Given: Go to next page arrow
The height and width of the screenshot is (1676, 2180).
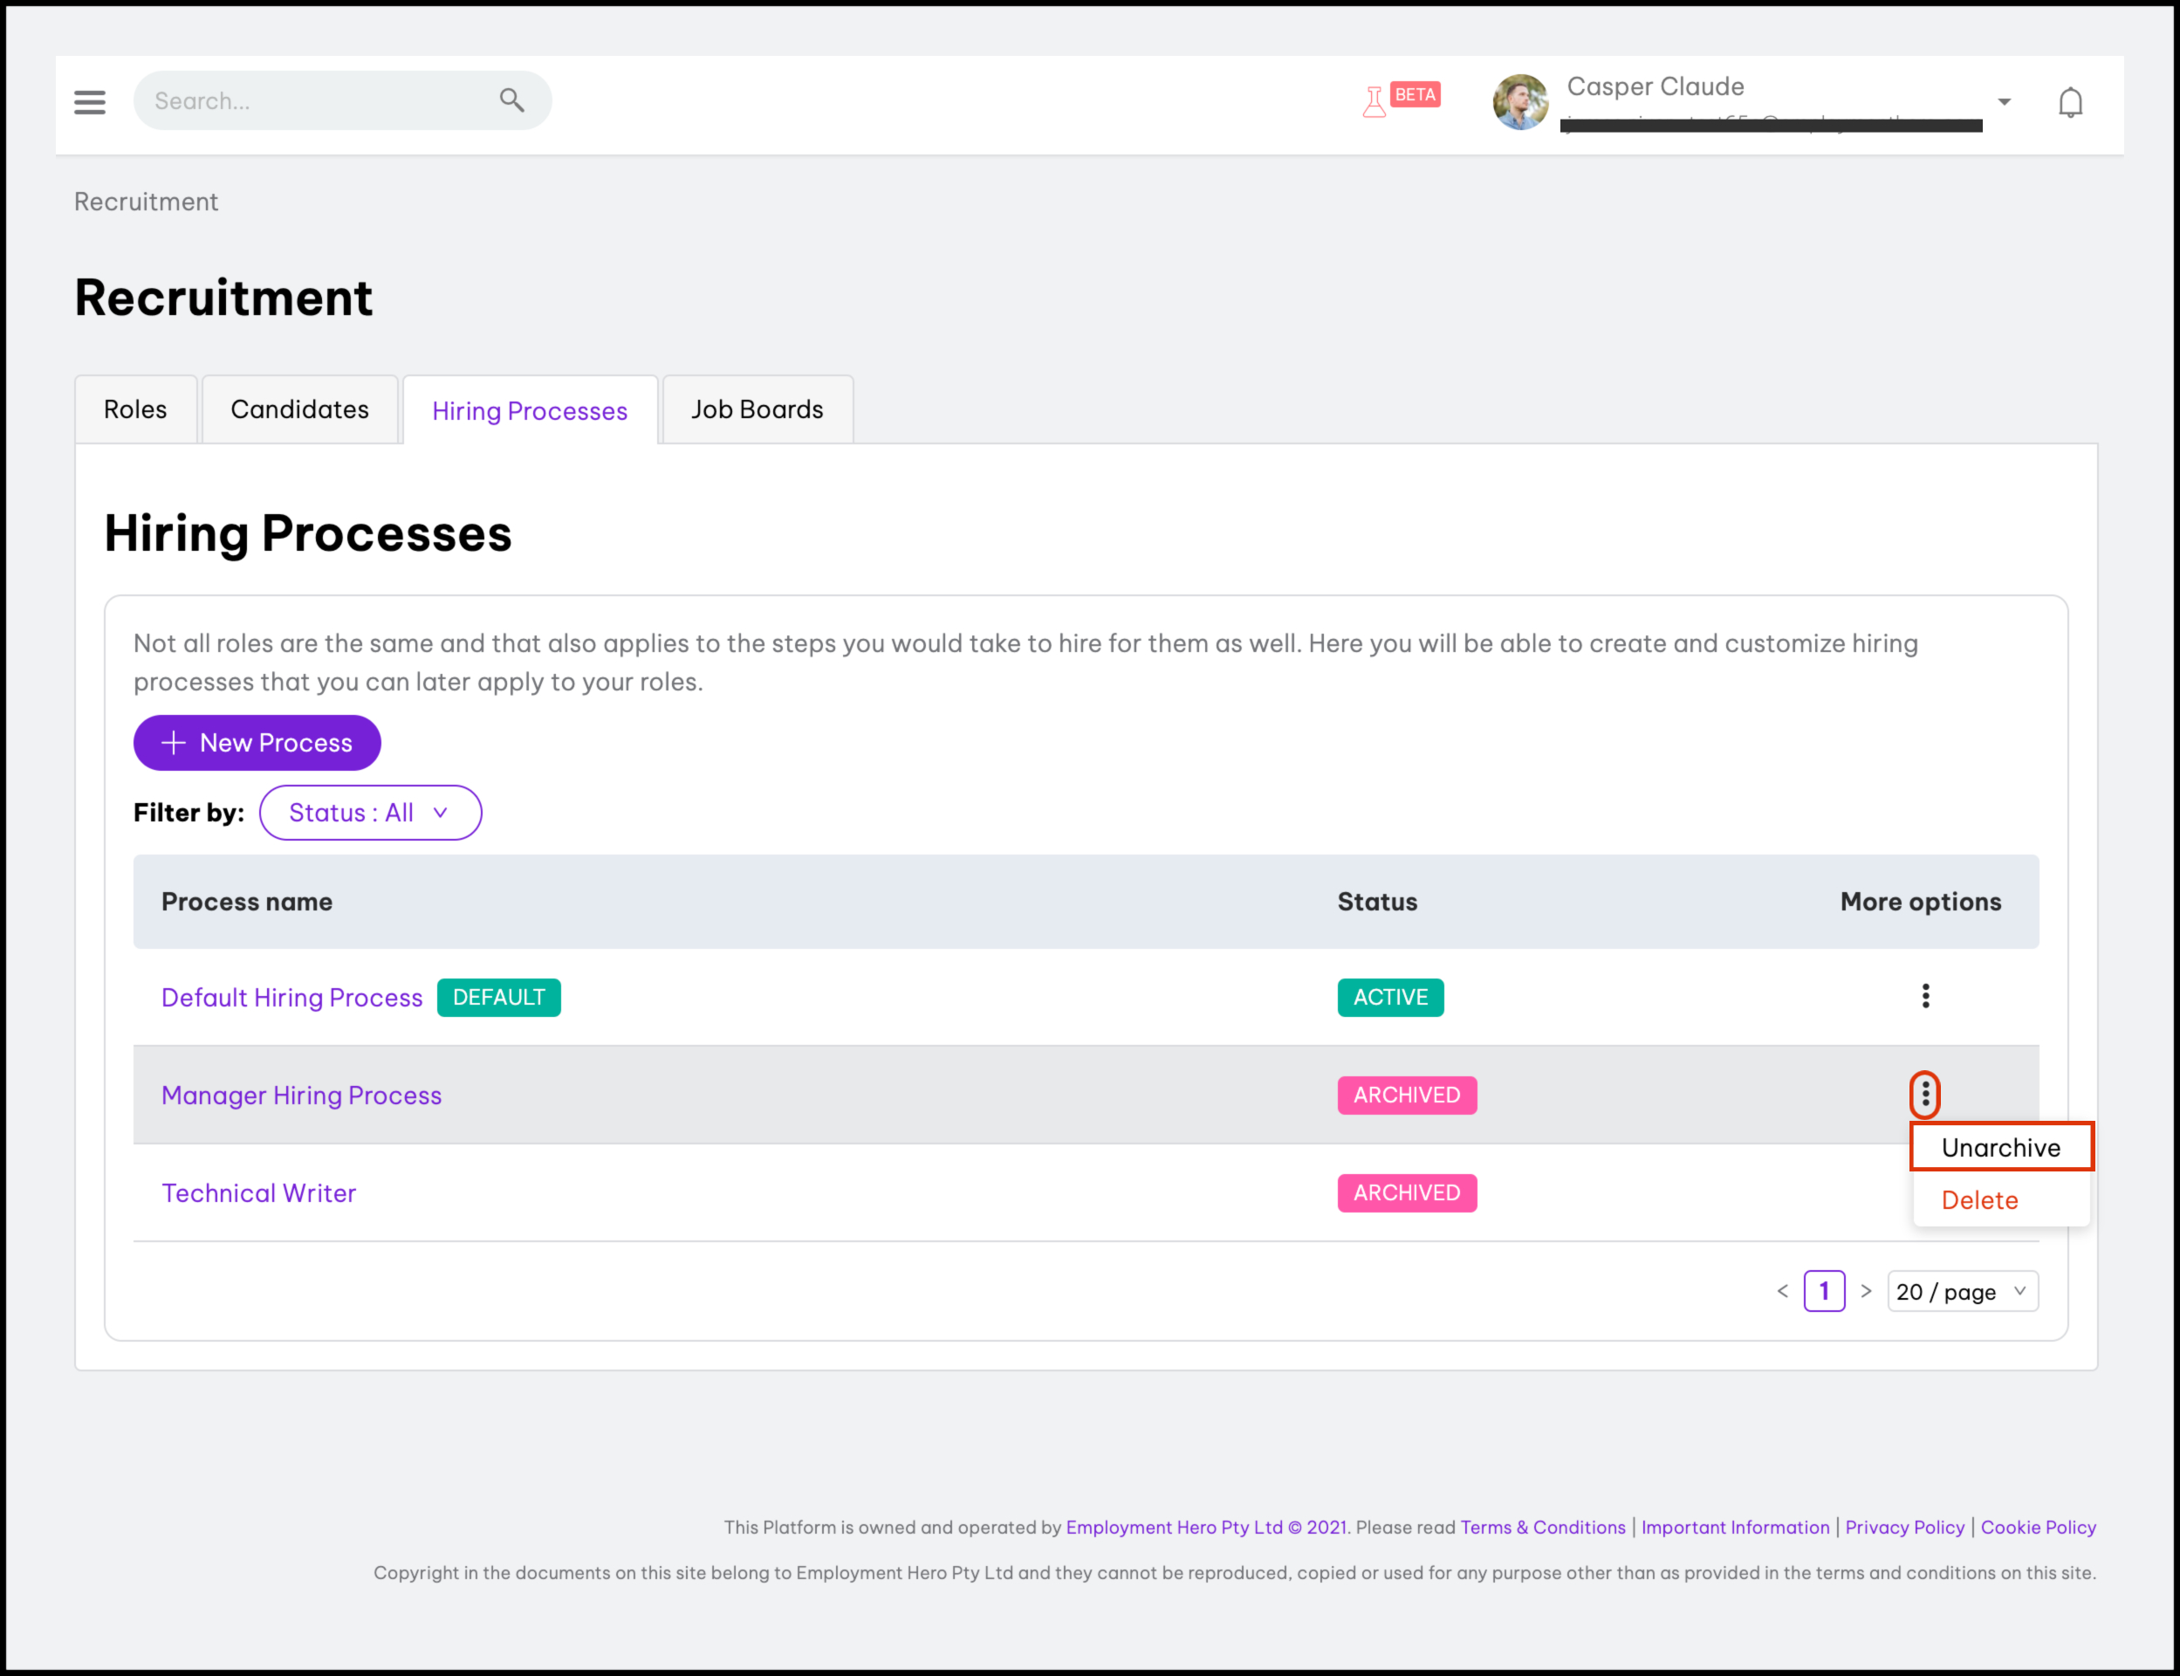Looking at the screenshot, I should 1866,1291.
